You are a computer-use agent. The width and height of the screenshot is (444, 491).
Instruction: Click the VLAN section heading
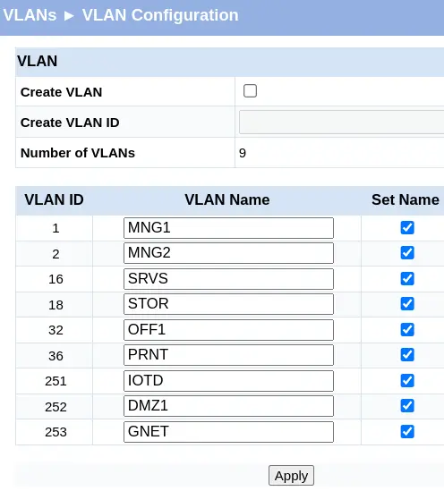(37, 61)
